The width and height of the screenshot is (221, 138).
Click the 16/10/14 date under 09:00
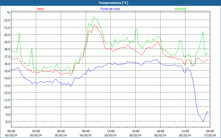click(x=86, y=135)
